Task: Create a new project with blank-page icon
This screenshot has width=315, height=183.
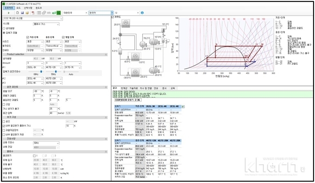Action: point(18,13)
